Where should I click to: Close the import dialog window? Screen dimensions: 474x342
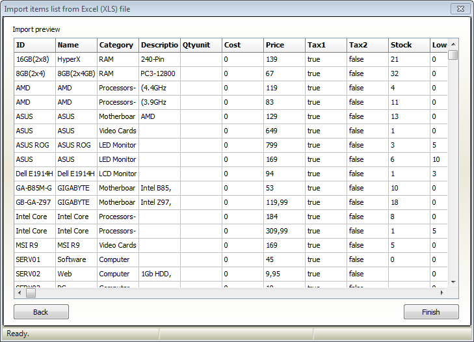460,8
